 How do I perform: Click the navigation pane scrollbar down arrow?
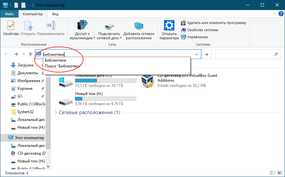pos(48,166)
